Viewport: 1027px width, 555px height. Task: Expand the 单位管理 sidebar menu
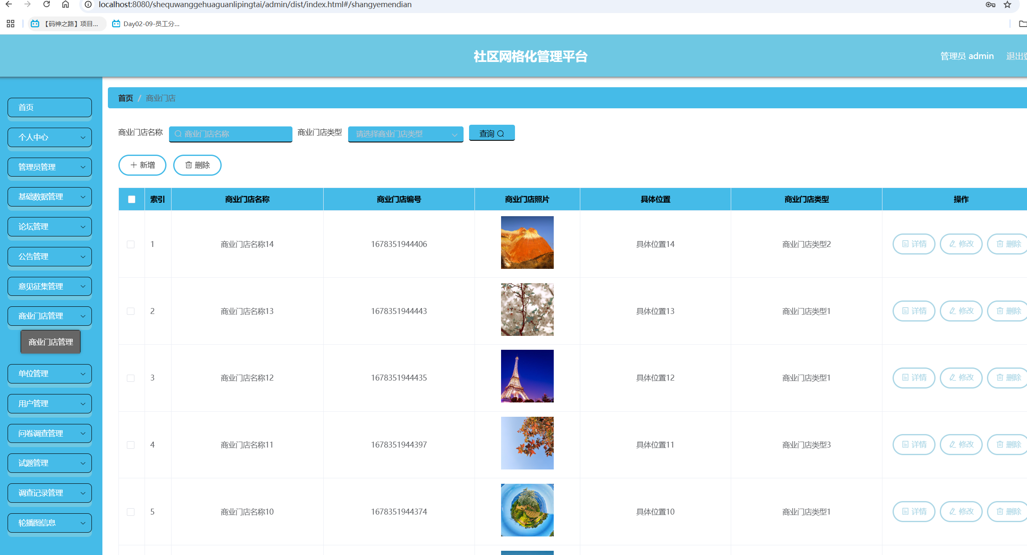(x=50, y=374)
